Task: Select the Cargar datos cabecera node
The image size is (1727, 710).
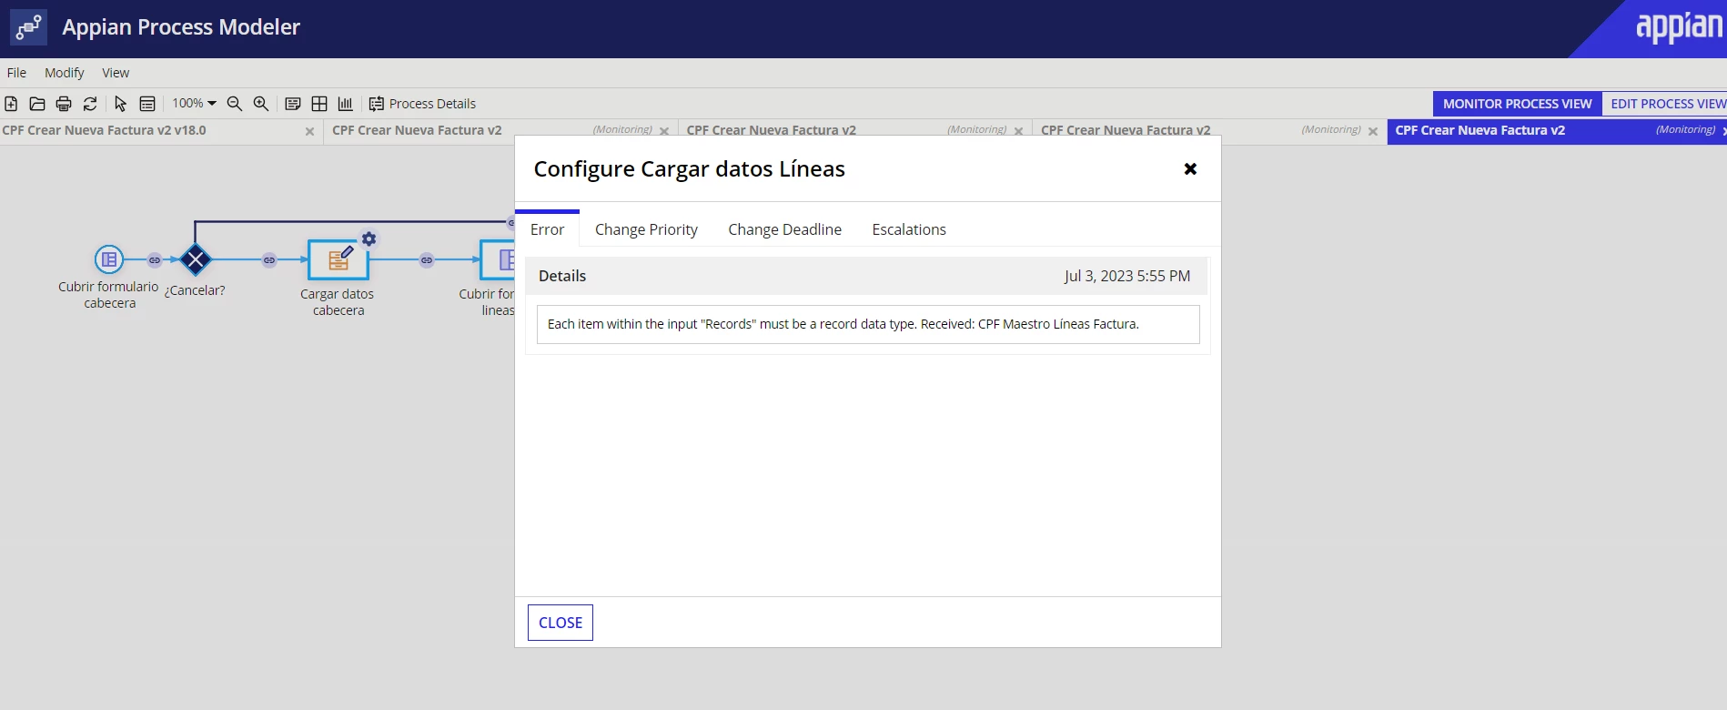Action: tap(338, 260)
